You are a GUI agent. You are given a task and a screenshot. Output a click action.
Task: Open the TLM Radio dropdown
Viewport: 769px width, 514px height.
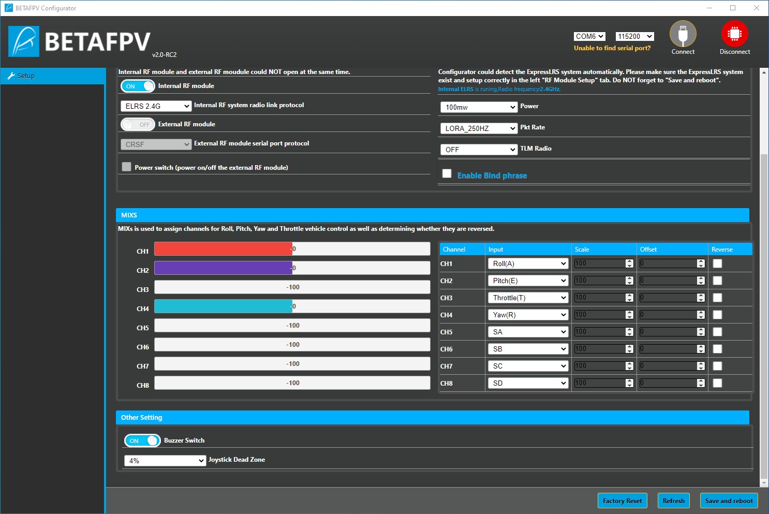pyautogui.click(x=479, y=150)
